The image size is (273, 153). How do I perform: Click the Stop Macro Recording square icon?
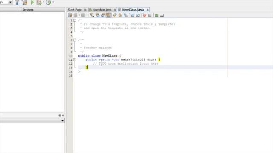tap(150, 15)
